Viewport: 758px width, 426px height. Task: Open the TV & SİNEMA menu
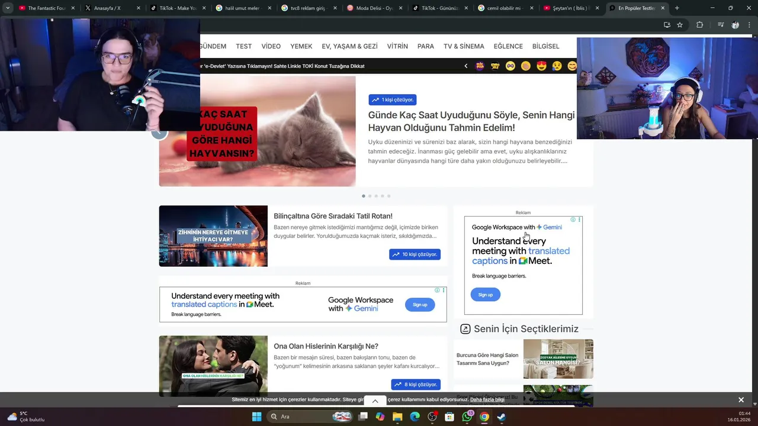tap(464, 46)
